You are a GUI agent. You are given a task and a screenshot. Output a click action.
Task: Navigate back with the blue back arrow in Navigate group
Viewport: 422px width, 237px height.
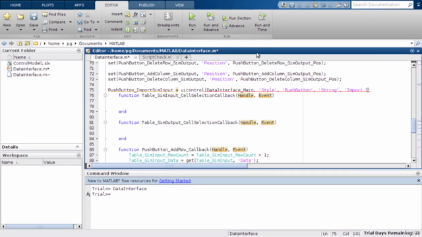(x=80, y=14)
